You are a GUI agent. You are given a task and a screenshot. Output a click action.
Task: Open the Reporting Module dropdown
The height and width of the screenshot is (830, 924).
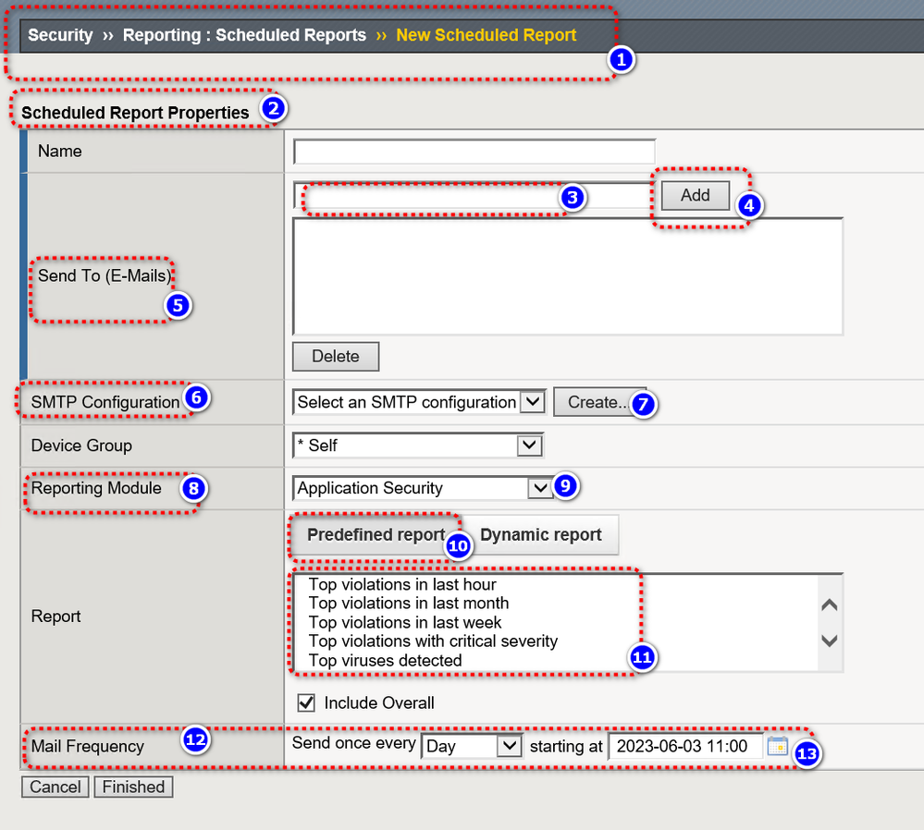pos(423,488)
